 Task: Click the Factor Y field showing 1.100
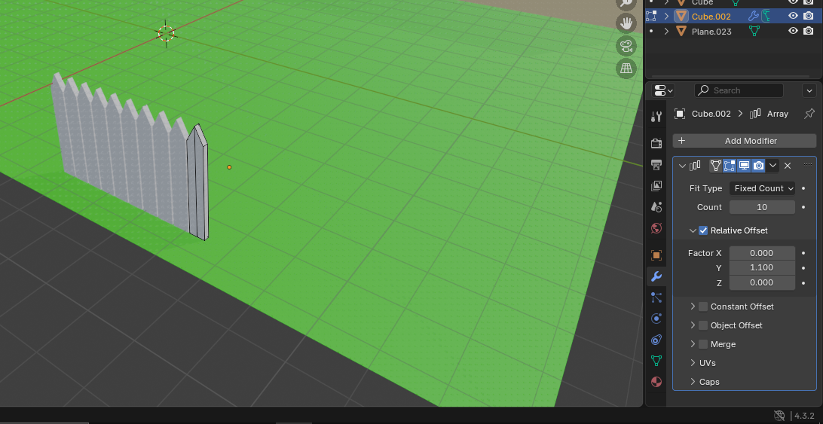coord(762,267)
